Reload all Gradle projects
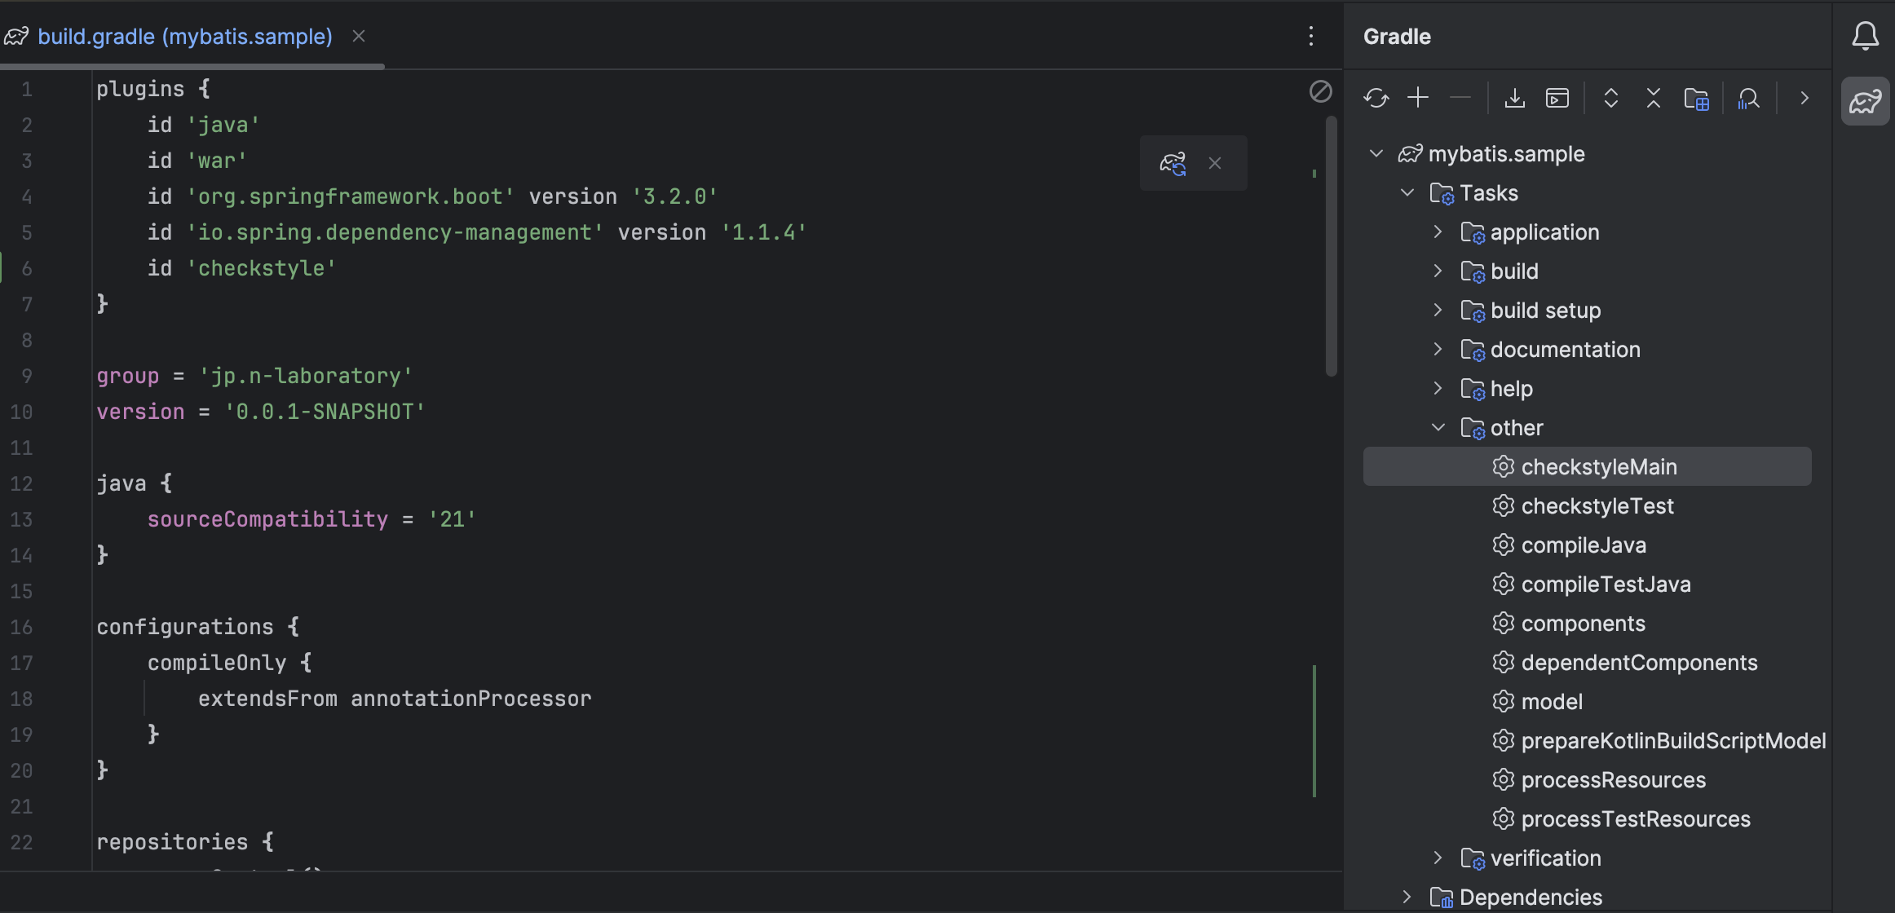1895x913 pixels. point(1376,98)
